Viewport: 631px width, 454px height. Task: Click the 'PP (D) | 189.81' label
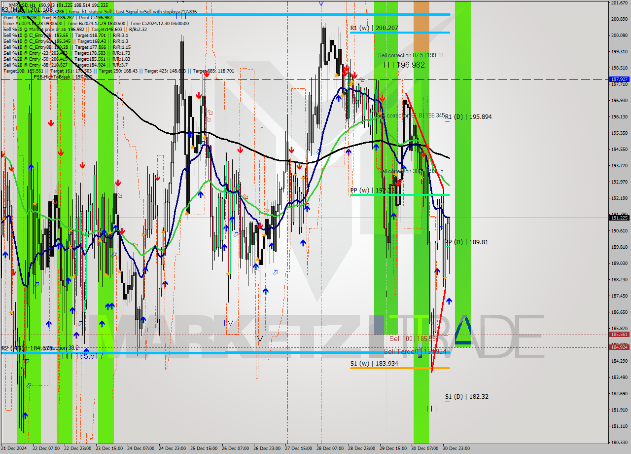tap(466, 242)
